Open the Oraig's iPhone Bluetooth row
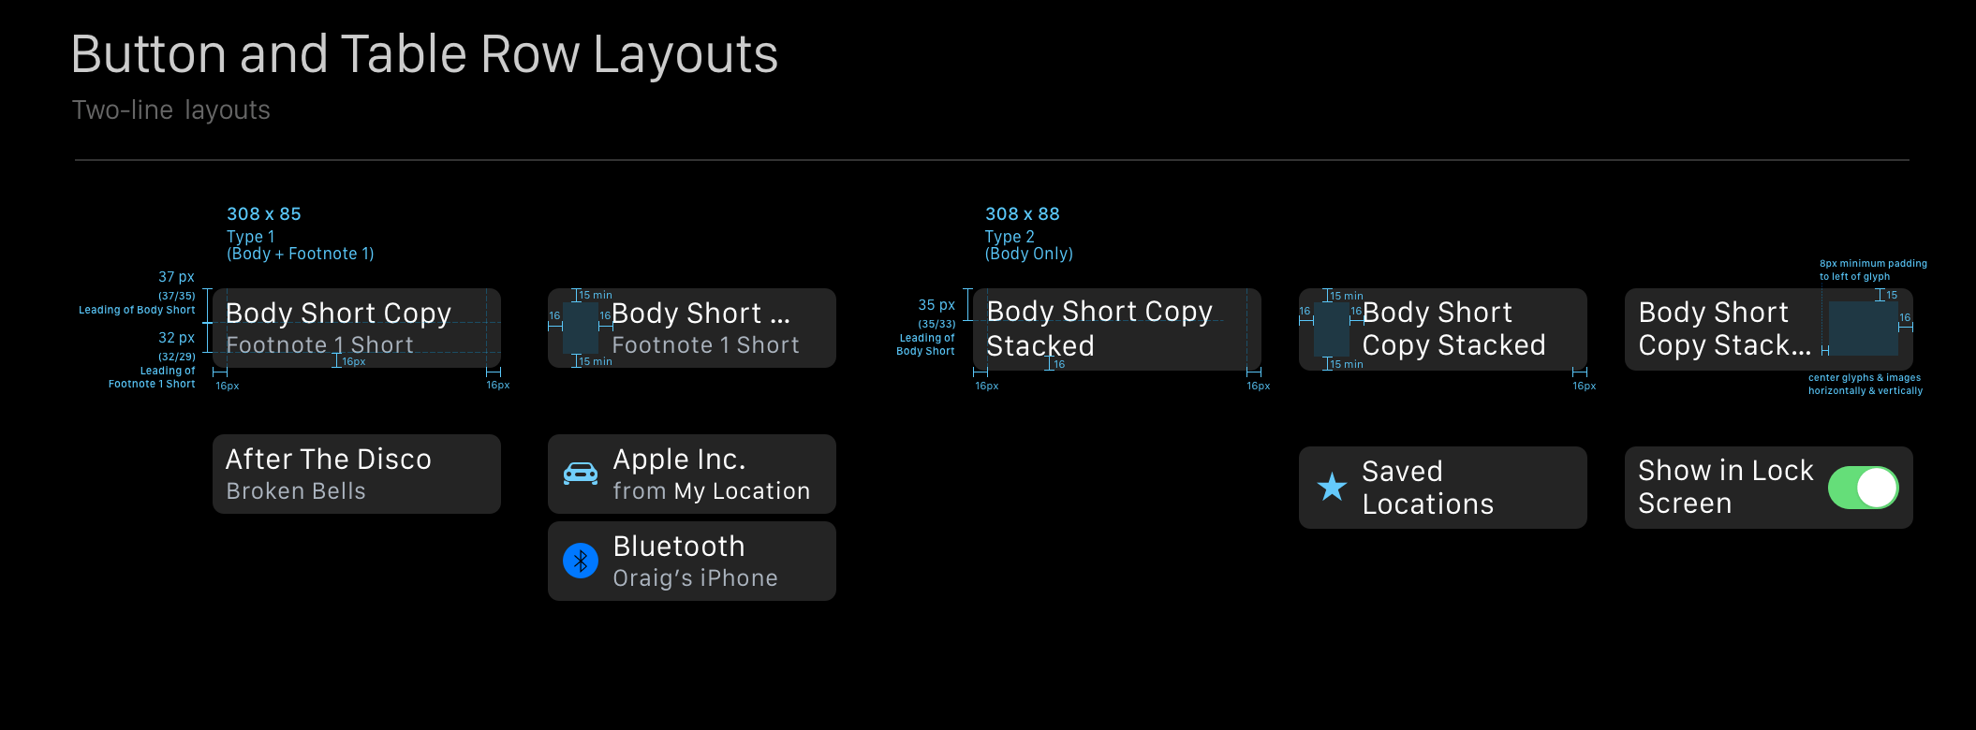Image resolution: width=1976 pixels, height=730 pixels. (x=691, y=561)
